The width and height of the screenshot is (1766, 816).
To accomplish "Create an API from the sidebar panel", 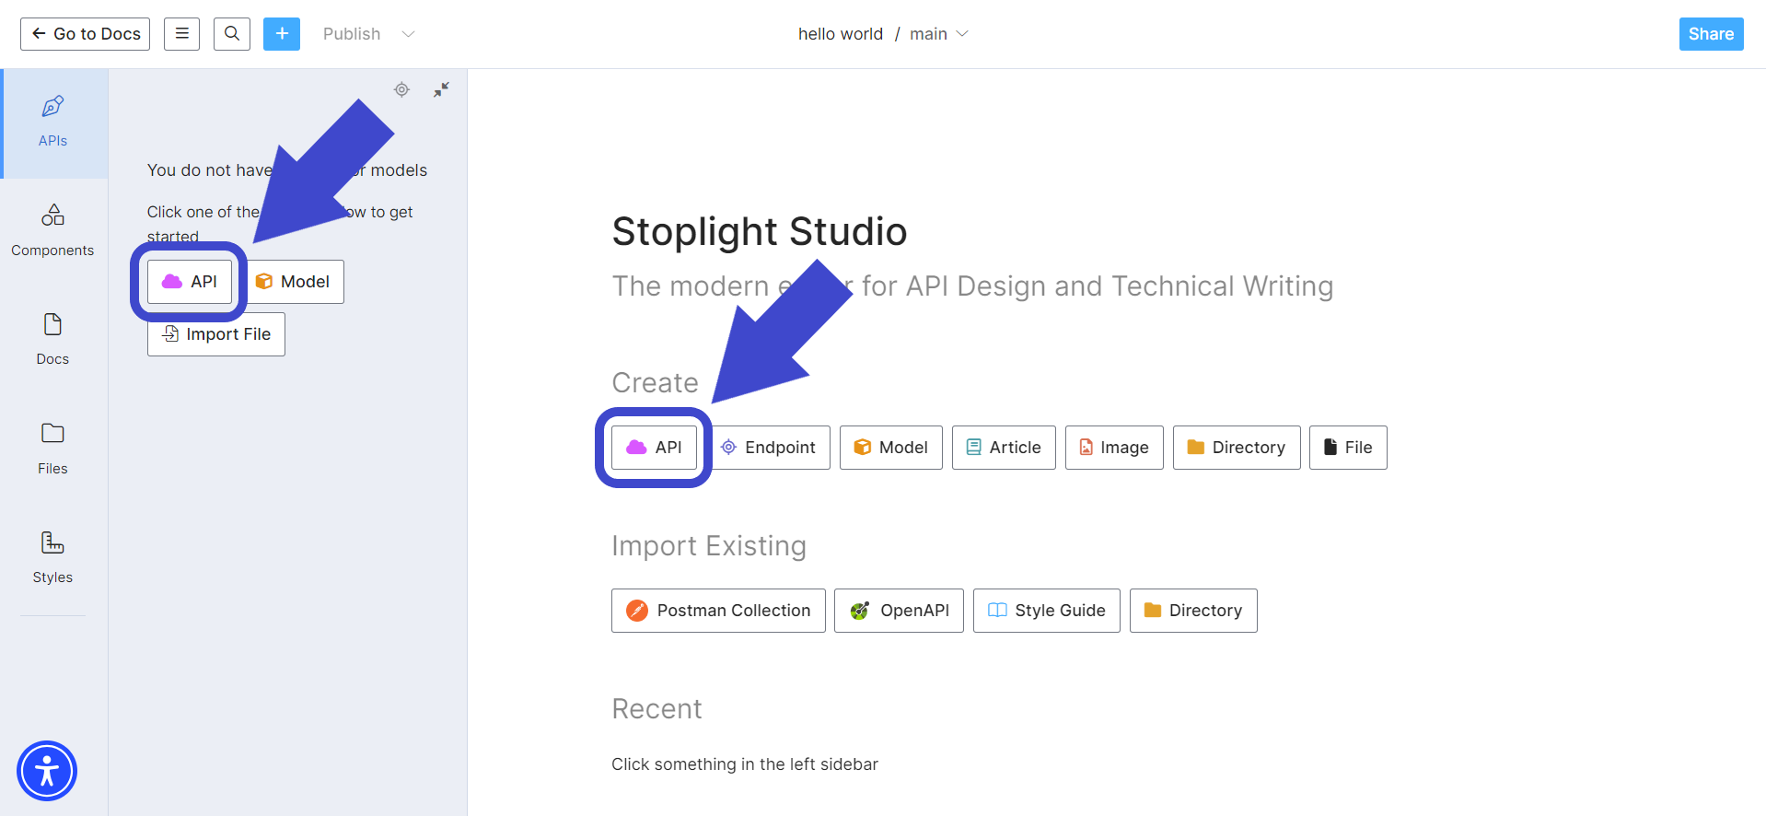I will click(x=190, y=282).
